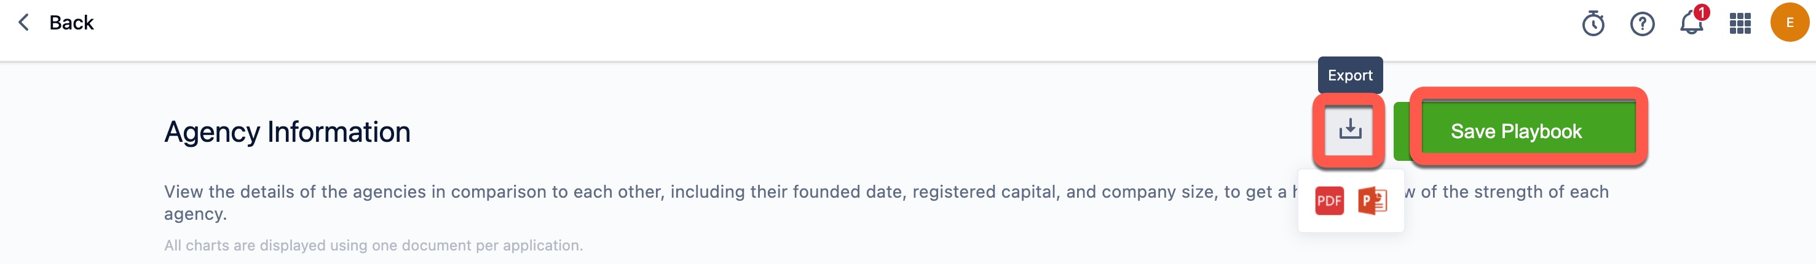The height and width of the screenshot is (264, 1816).
Task: Click the red notification count badge
Action: point(1701,13)
